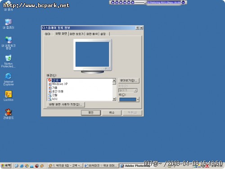Screen dimensions: 225x169
Task: Click the background list scroll up arrow
Action: 114,80
